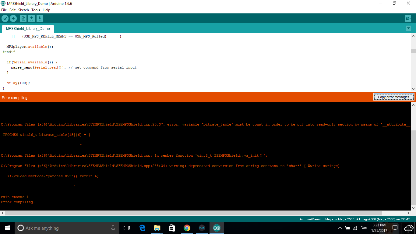The image size is (416, 234).
Task: Open Microsoft Edge from the taskbar
Action: [142, 228]
